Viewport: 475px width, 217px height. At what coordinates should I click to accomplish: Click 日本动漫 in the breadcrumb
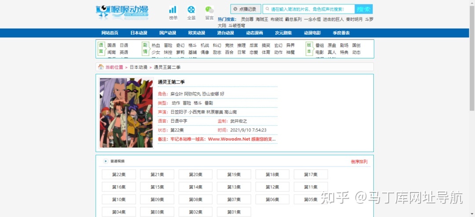139,67
